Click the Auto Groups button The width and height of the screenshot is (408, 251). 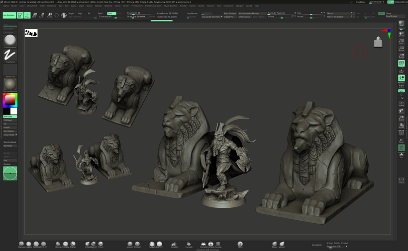(230, 13)
